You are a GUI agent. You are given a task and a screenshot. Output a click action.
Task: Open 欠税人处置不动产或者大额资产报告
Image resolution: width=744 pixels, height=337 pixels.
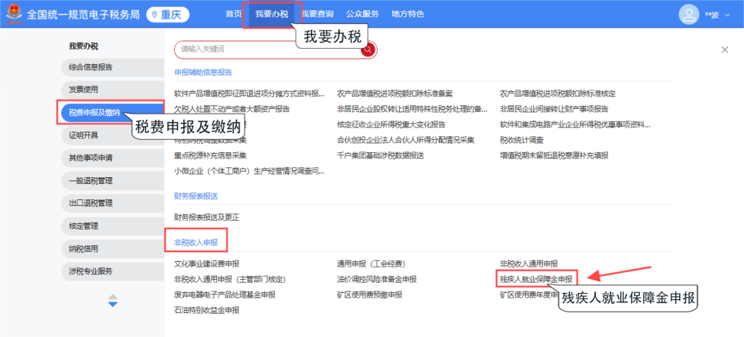pyautogui.click(x=231, y=109)
